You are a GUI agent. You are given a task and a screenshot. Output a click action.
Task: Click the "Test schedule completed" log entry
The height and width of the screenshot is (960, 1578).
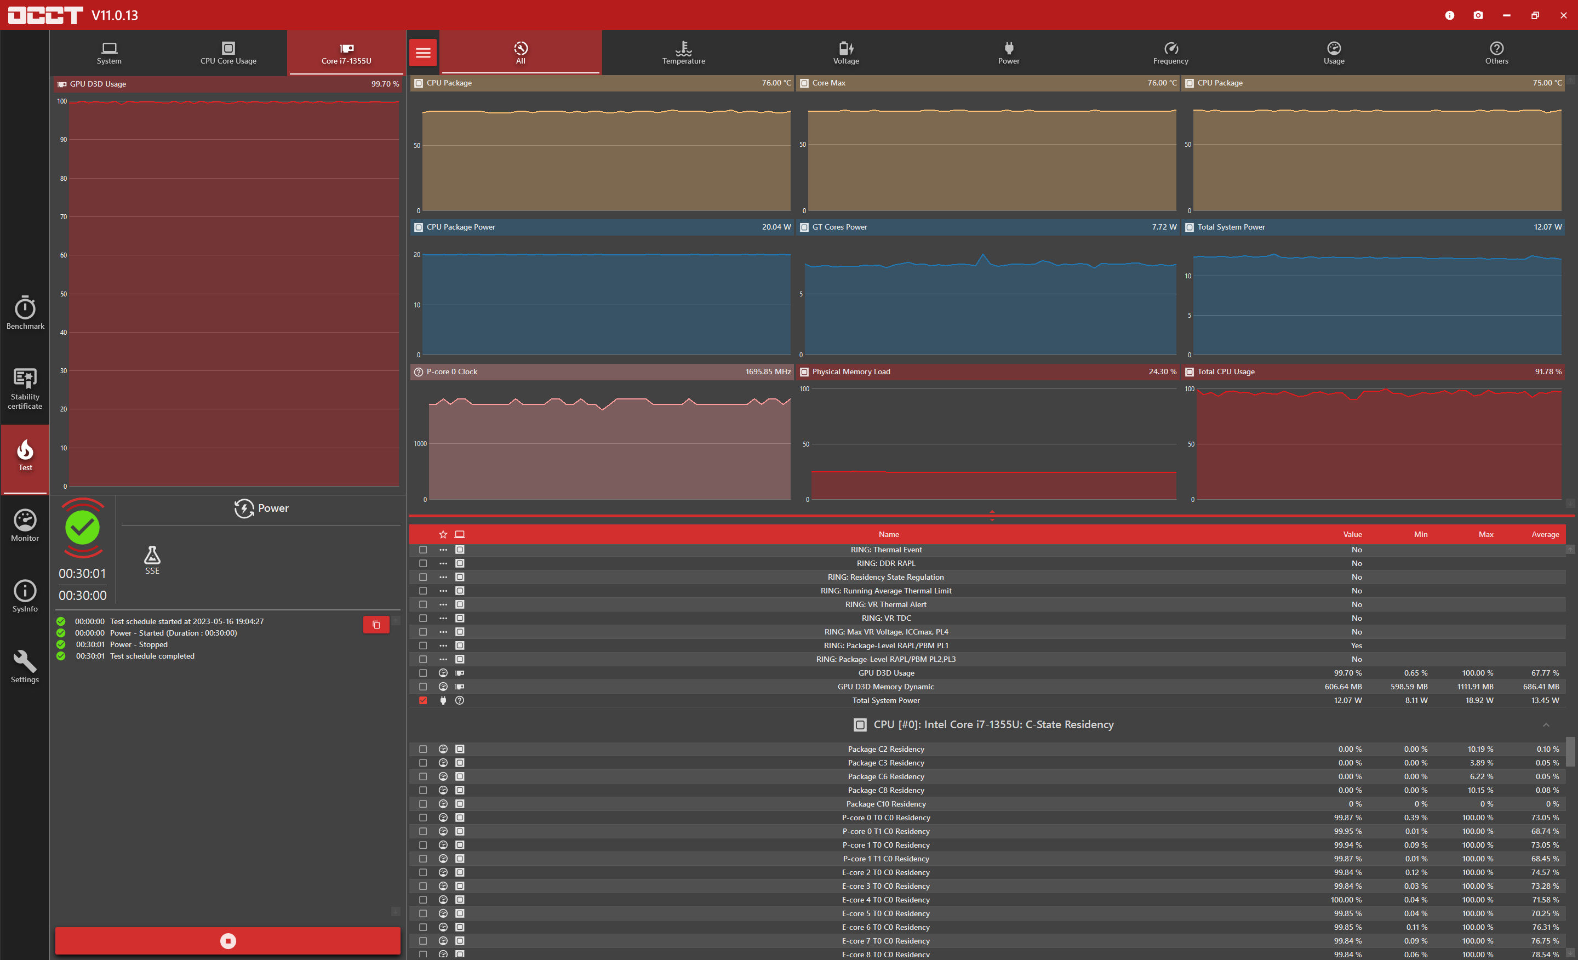point(152,656)
